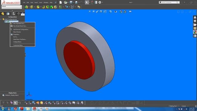The width and height of the screenshot is (197, 111).
Task: Click the Zoom to Area view icon
Action: 94,12
